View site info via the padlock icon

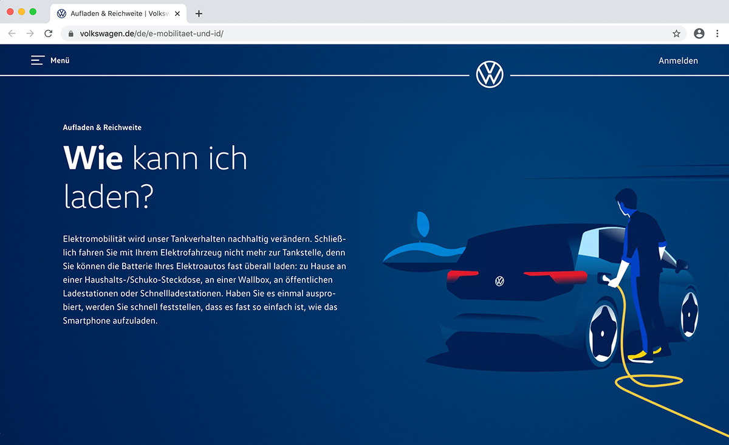(x=71, y=34)
